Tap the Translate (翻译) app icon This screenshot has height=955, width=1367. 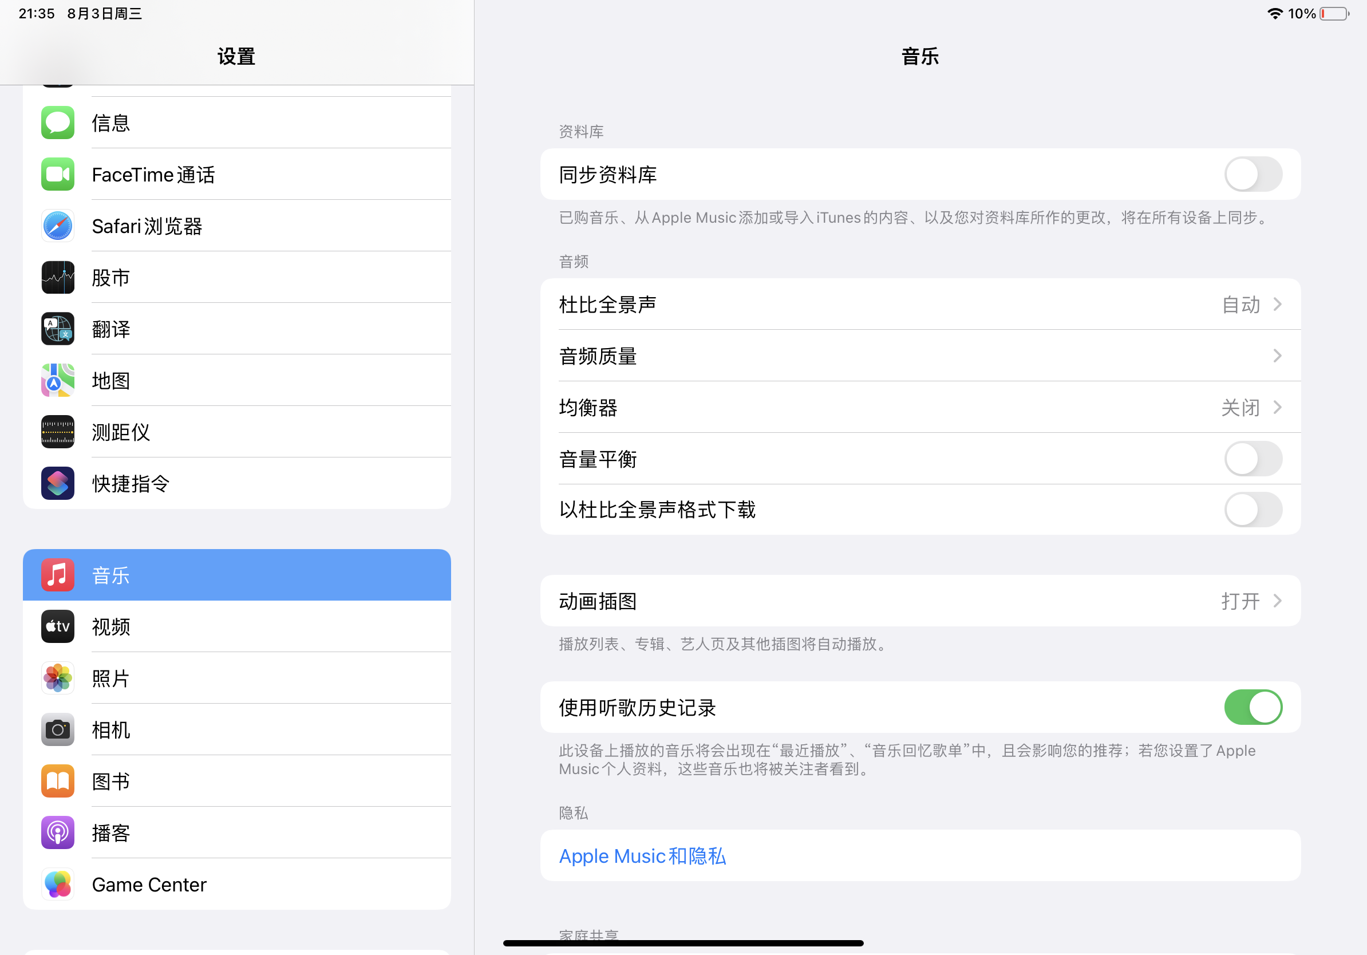[58, 329]
